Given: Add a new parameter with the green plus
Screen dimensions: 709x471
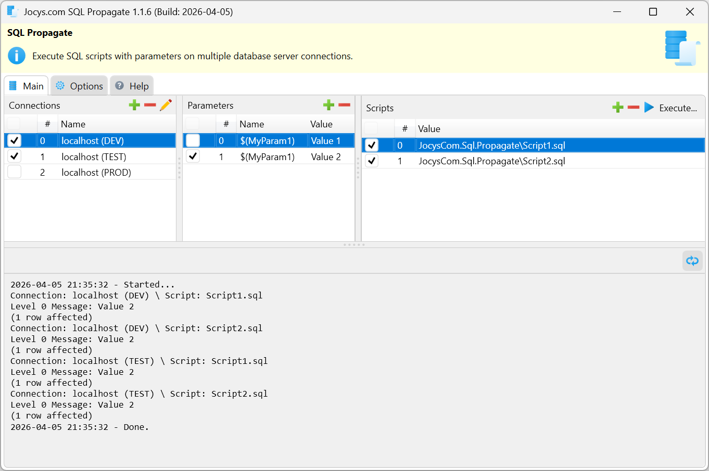Looking at the screenshot, I should (x=328, y=105).
